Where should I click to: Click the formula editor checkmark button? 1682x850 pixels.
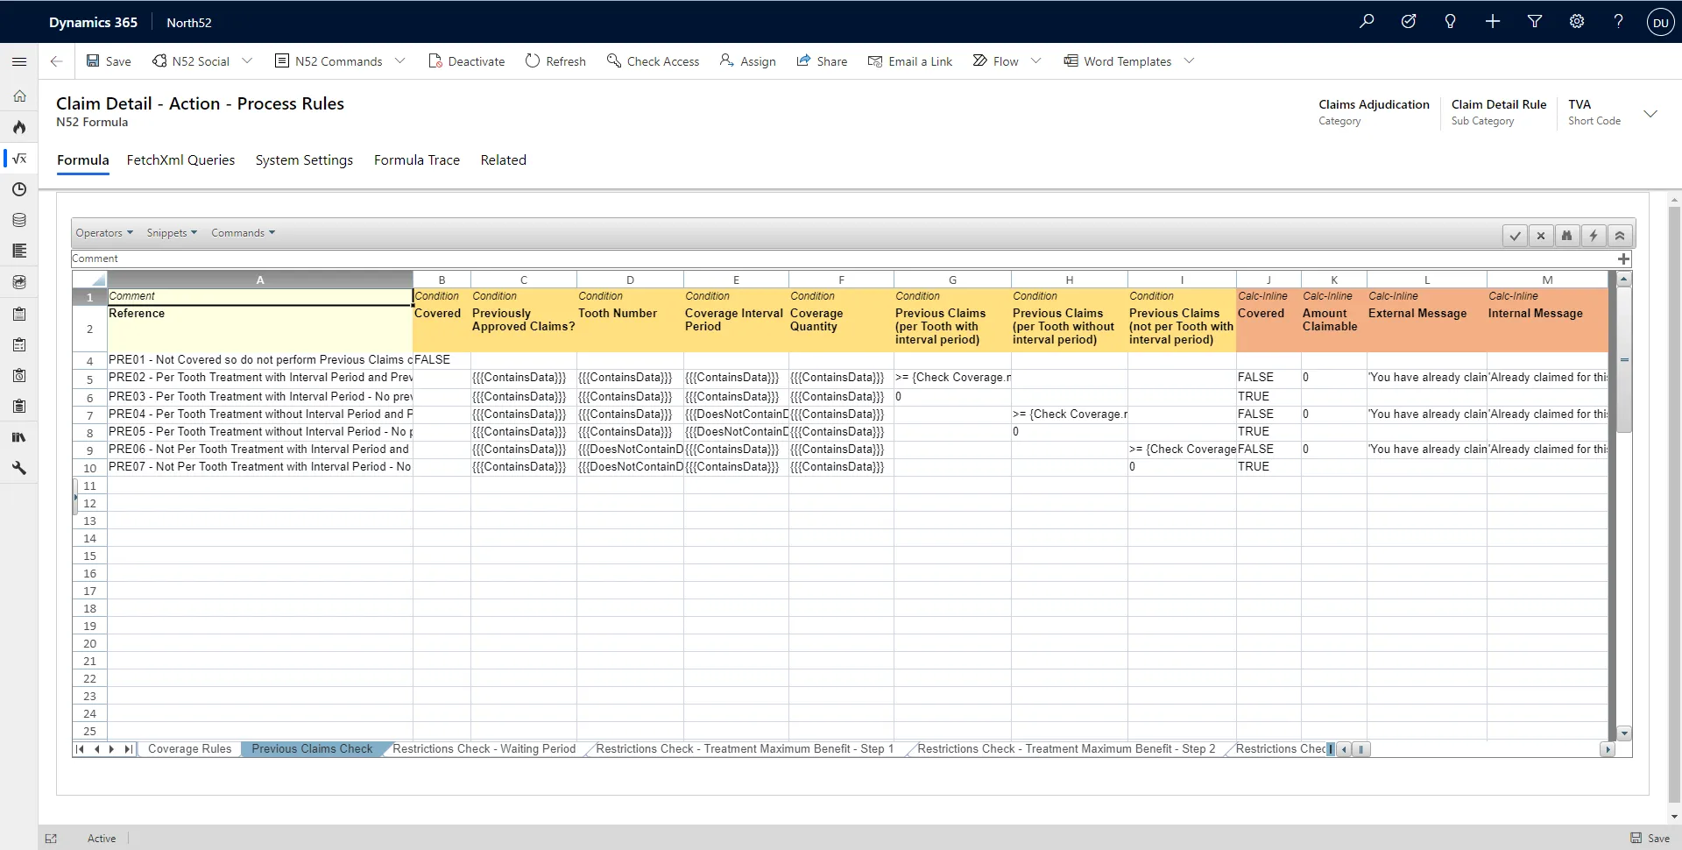tap(1515, 236)
